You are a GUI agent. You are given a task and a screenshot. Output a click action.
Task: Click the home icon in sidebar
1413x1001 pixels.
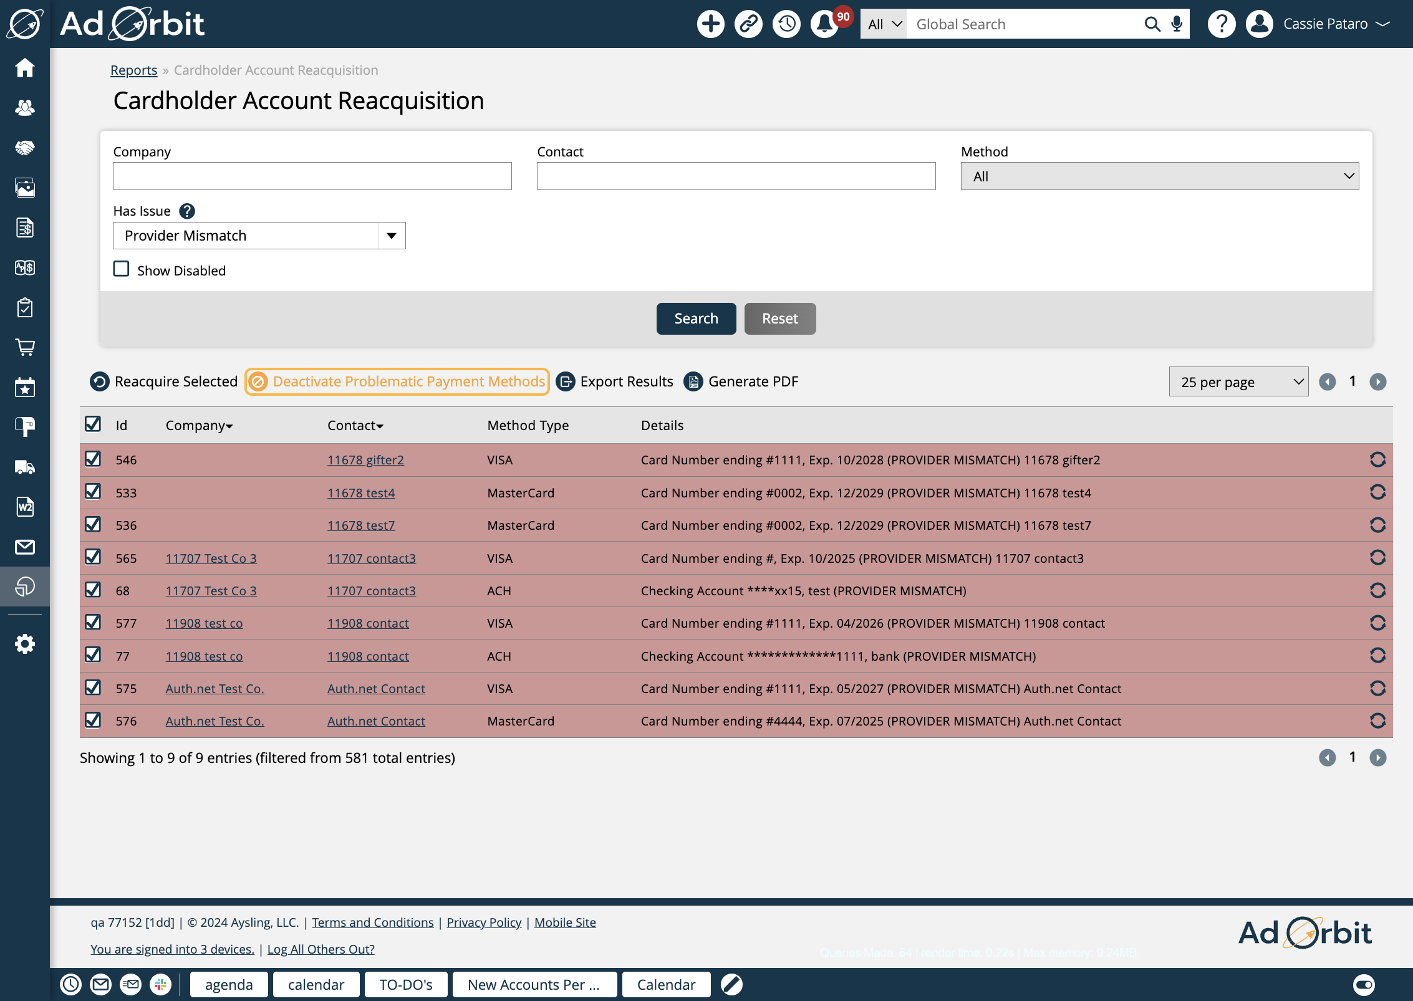click(25, 67)
